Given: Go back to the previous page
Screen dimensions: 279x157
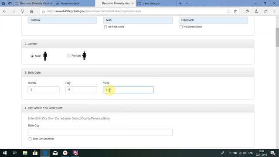Looking at the screenshot, I should click(5, 11).
